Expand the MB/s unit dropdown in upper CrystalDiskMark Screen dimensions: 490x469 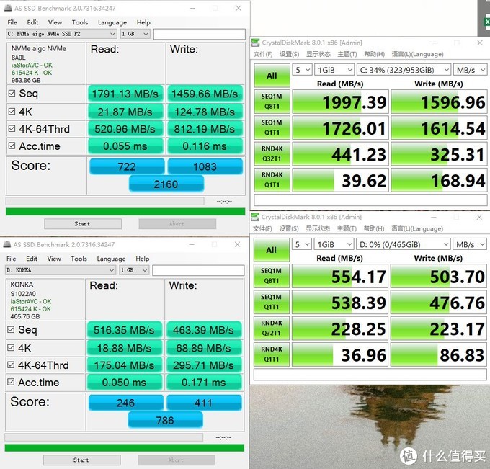[x=471, y=70]
